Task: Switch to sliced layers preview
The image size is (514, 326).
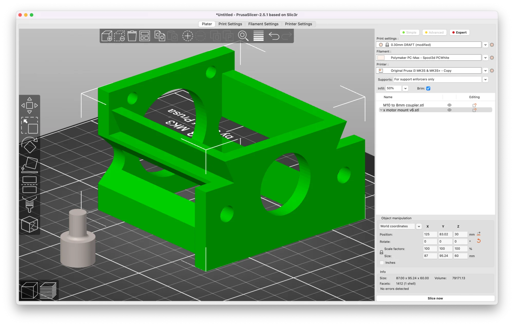Action: click(x=48, y=290)
